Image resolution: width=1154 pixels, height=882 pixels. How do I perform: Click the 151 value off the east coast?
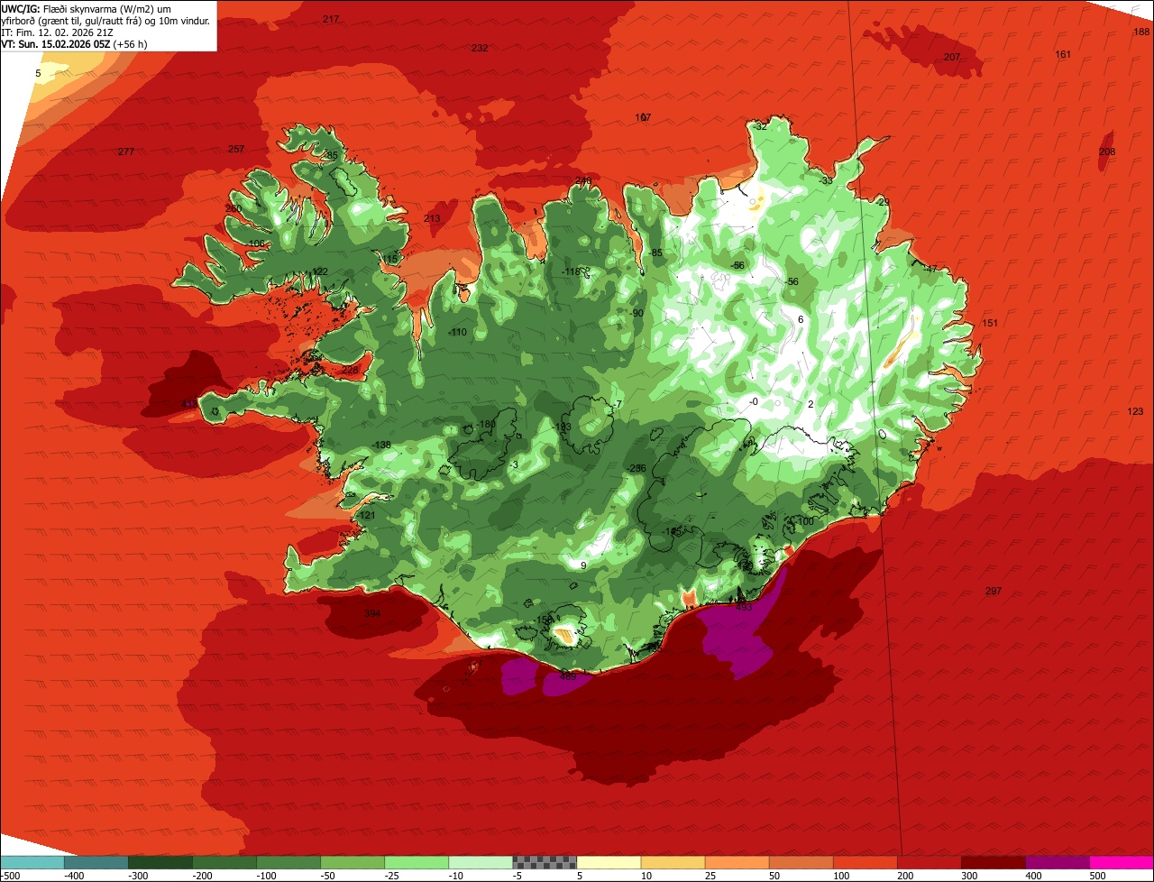(990, 323)
